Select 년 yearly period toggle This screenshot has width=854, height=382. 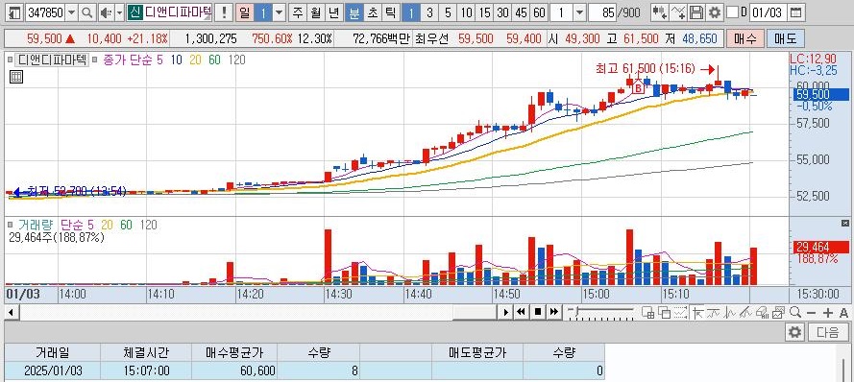(334, 12)
